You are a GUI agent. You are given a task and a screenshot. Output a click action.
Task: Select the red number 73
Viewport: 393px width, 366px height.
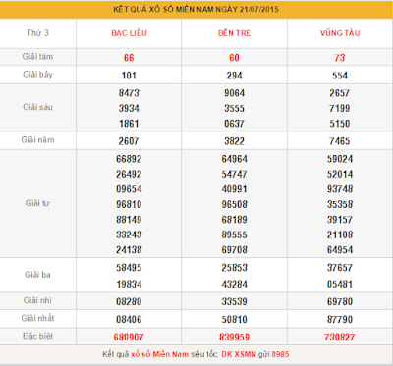tap(340, 58)
